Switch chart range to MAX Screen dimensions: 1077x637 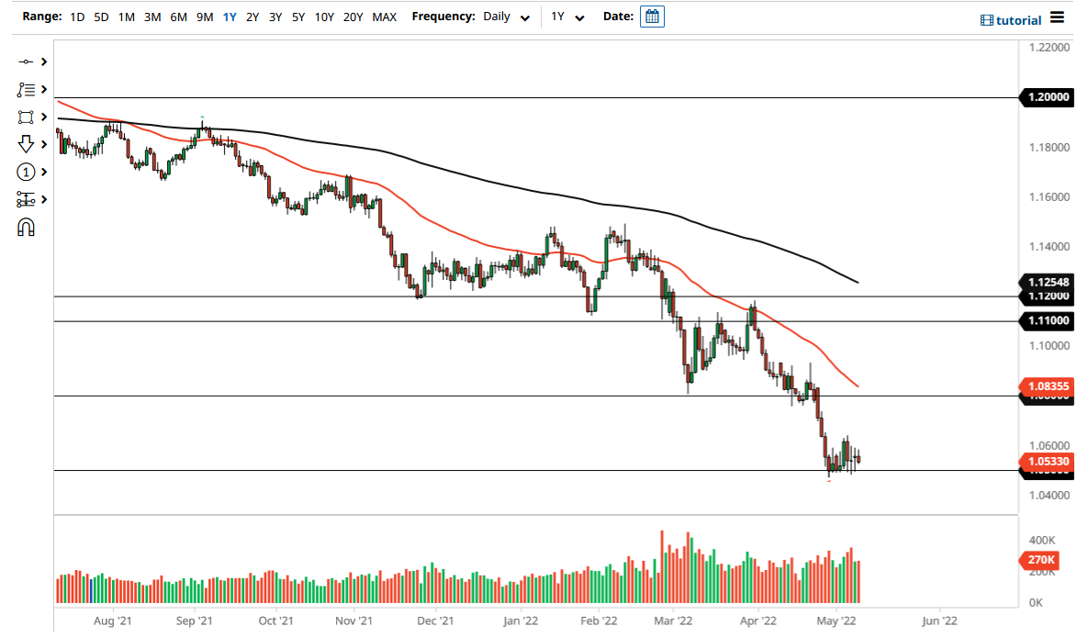pos(385,17)
